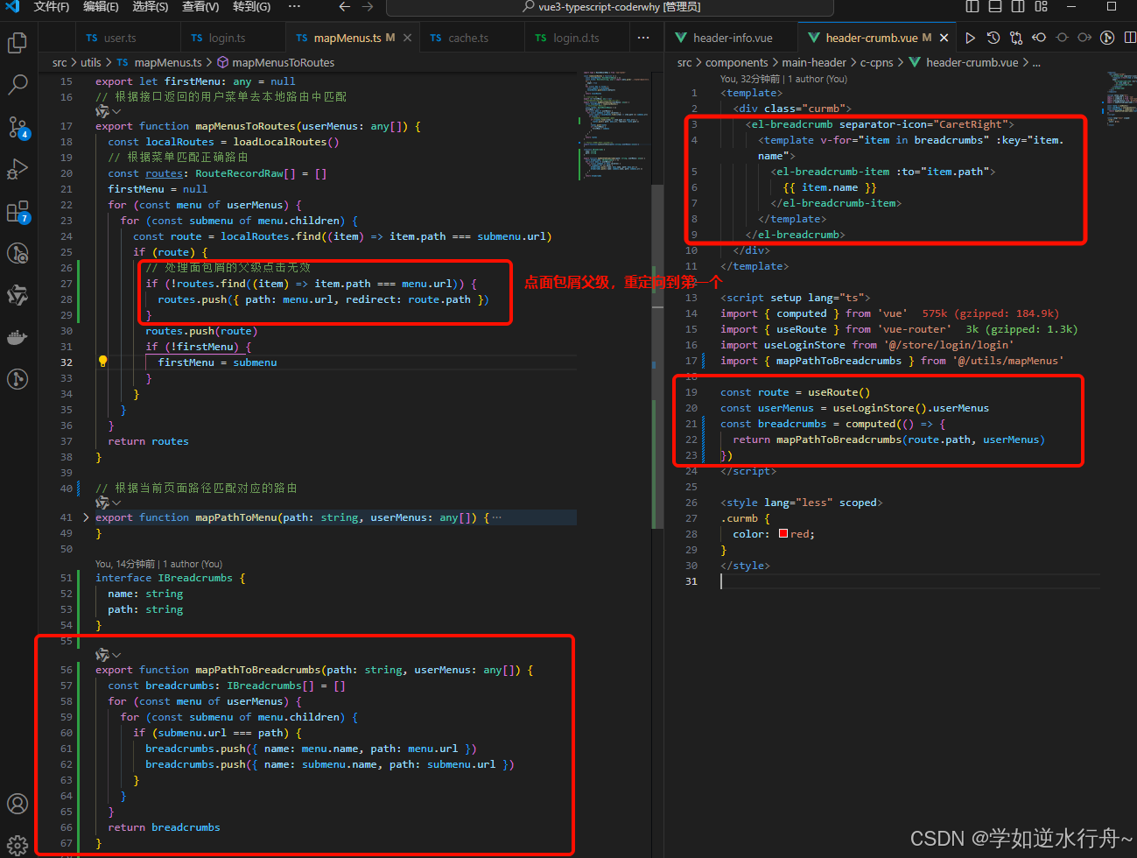The height and width of the screenshot is (858, 1137).
Task: Open the dropdown chevron above line 17
Action: point(116,111)
